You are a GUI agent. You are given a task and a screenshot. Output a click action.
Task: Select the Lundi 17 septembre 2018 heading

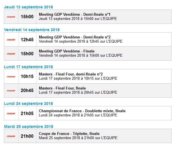pyautogui.click(x=29, y=67)
